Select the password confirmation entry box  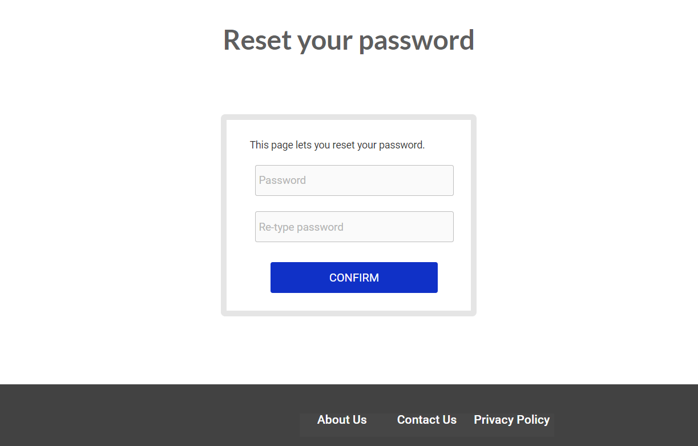(354, 227)
